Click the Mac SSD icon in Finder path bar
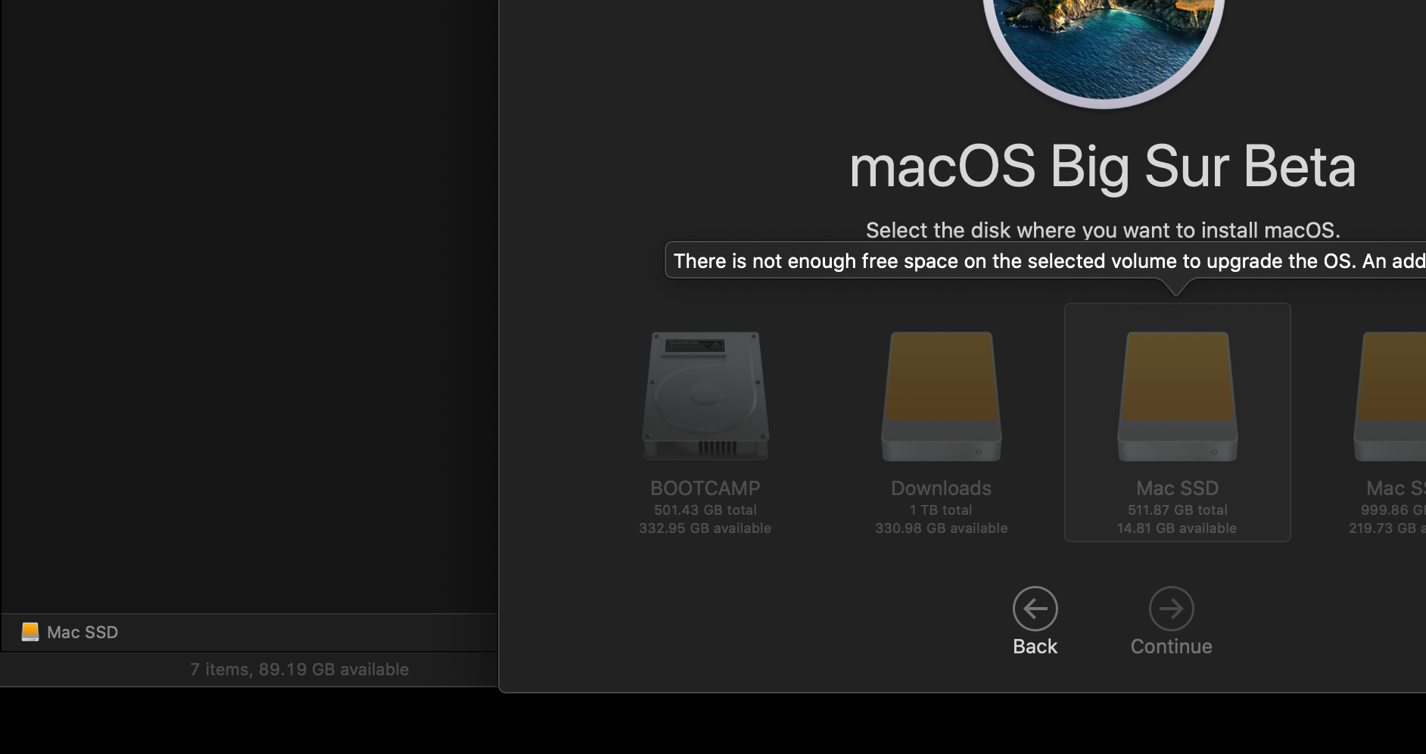This screenshot has width=1426, height=754. [x=30, y=632]
